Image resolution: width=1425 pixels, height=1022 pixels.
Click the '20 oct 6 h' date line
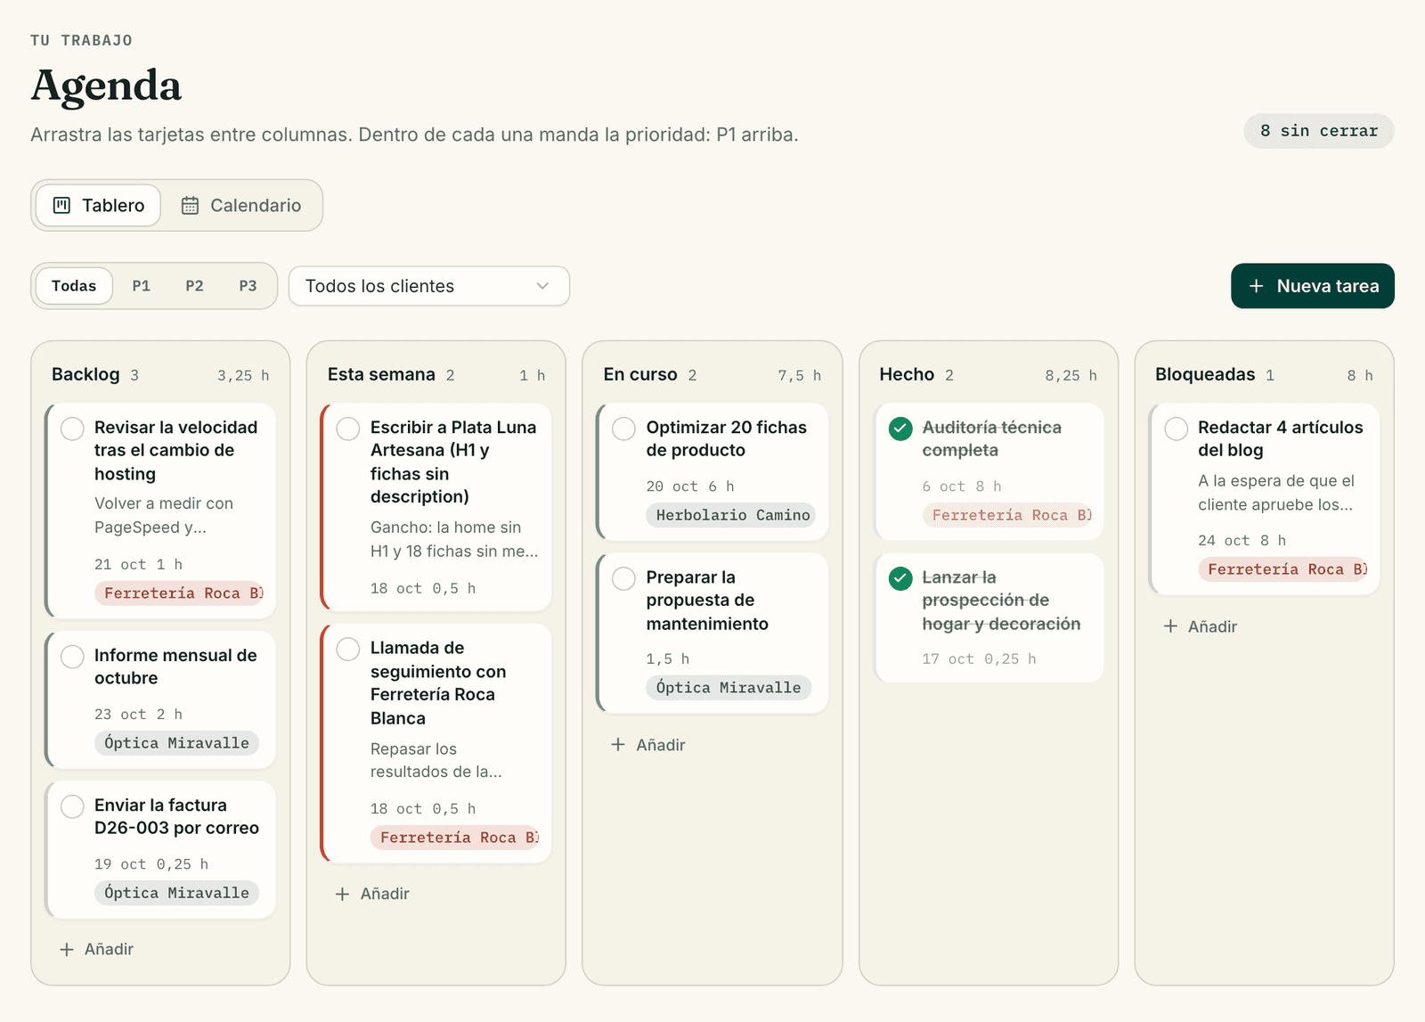point(690,486)
